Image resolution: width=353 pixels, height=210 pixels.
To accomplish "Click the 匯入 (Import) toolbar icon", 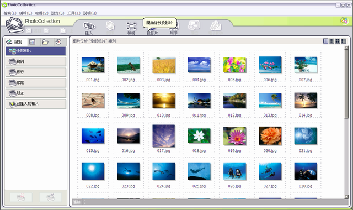I will [89, 26].
